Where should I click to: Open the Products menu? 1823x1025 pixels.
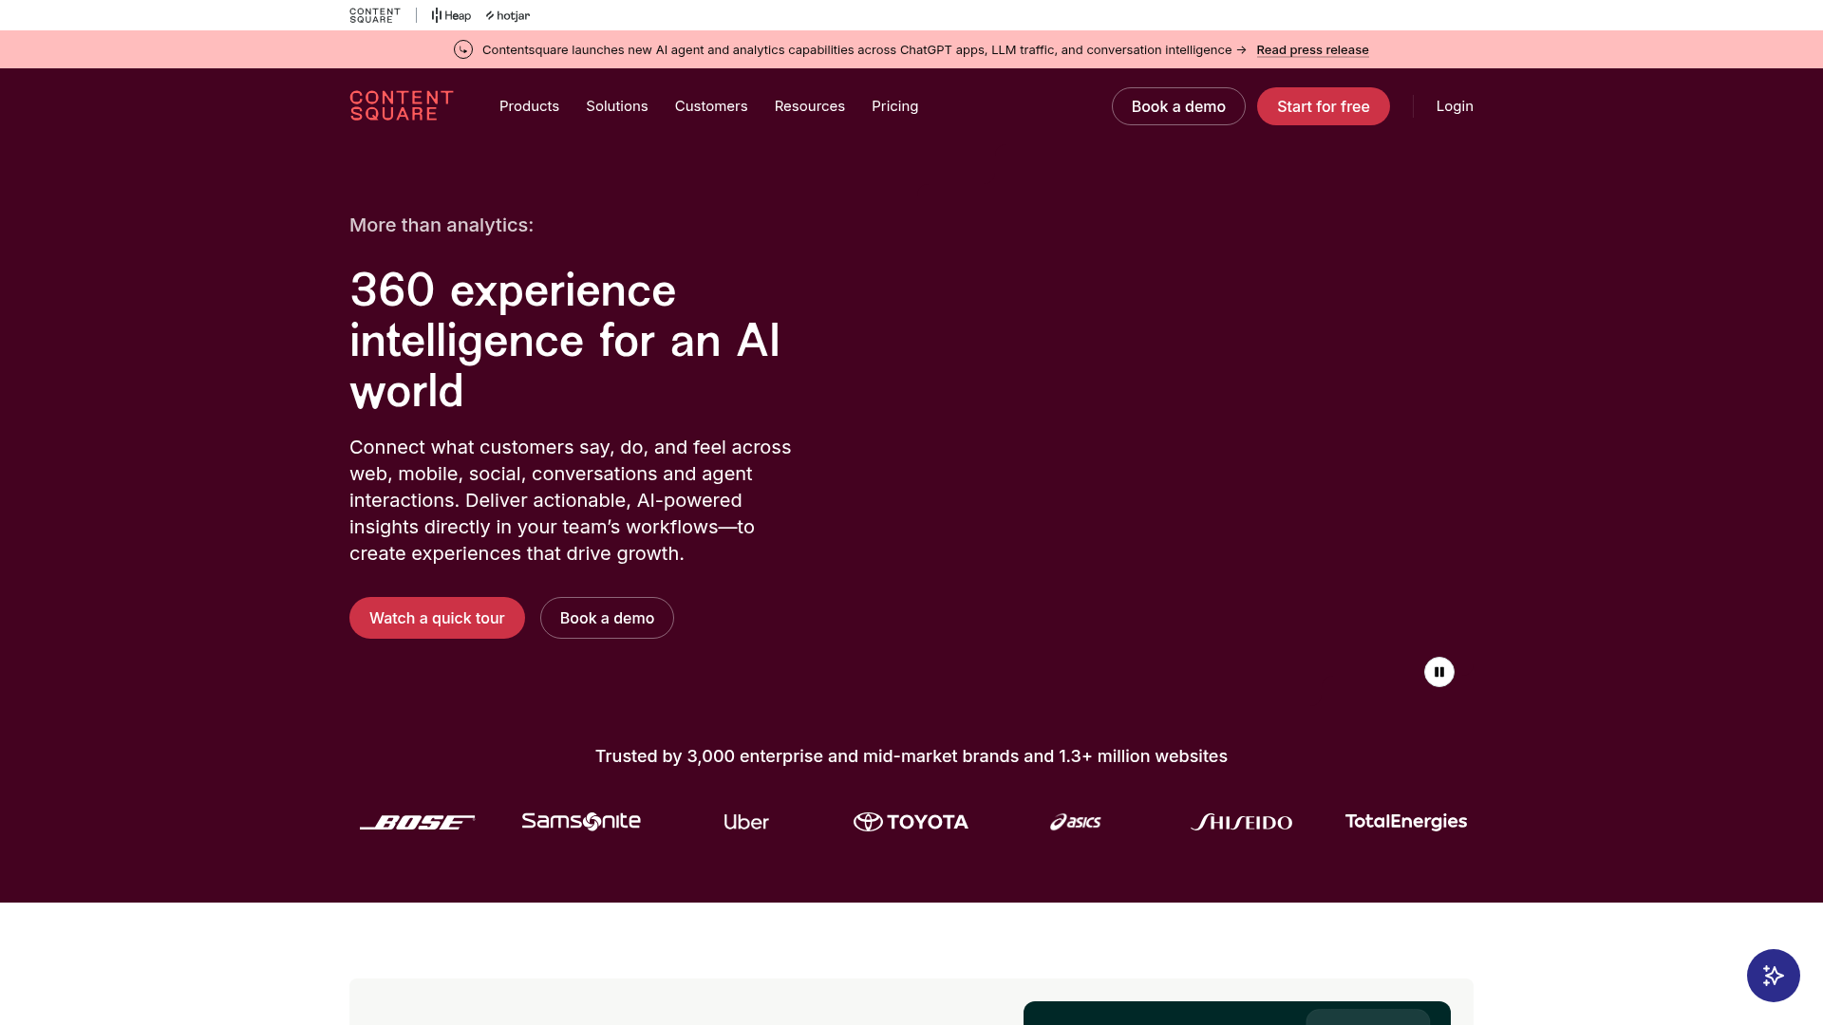[529, 106]
